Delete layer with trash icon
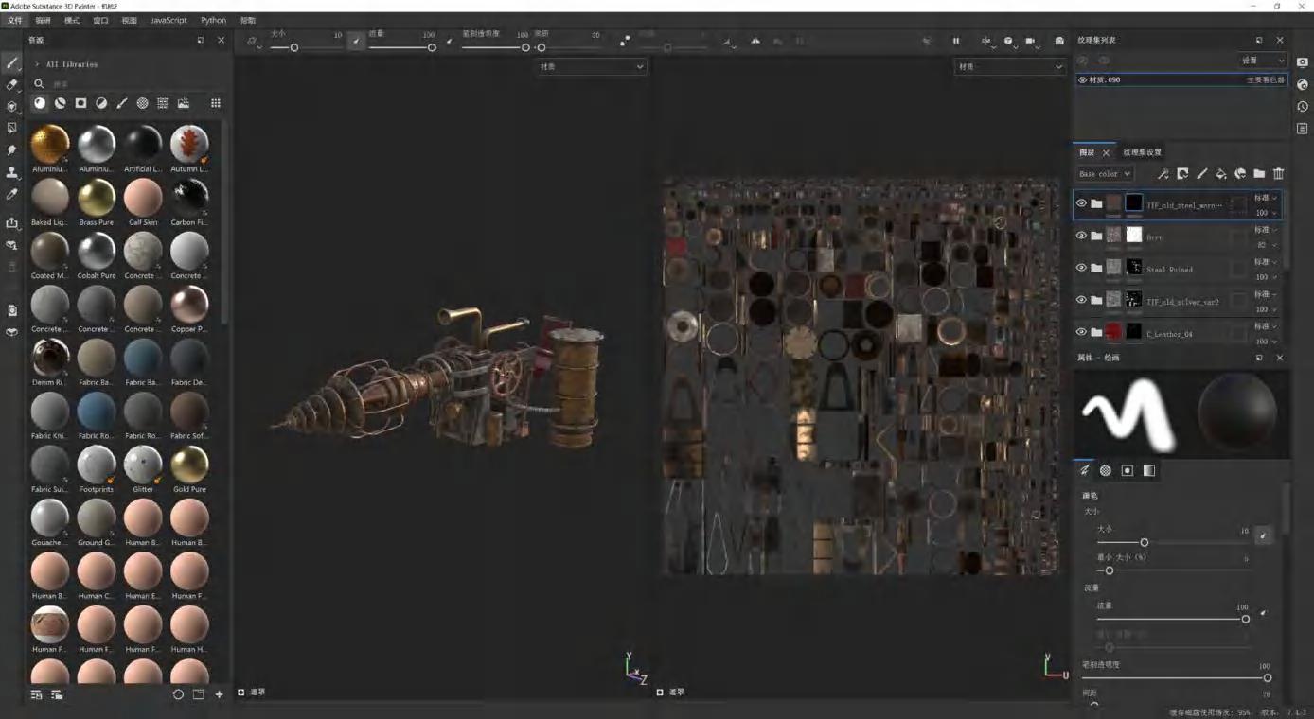Screen dimensions: 1314x719 (1279, 174)
